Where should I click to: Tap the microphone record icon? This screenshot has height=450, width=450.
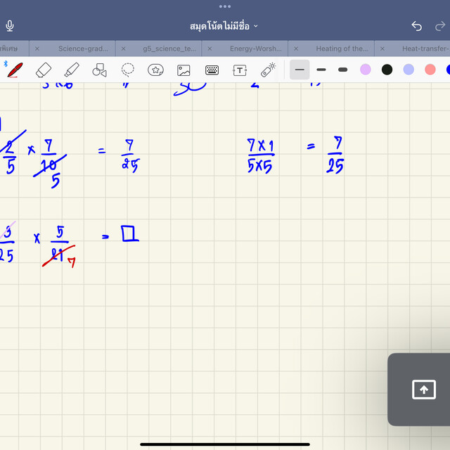(10, 26)
